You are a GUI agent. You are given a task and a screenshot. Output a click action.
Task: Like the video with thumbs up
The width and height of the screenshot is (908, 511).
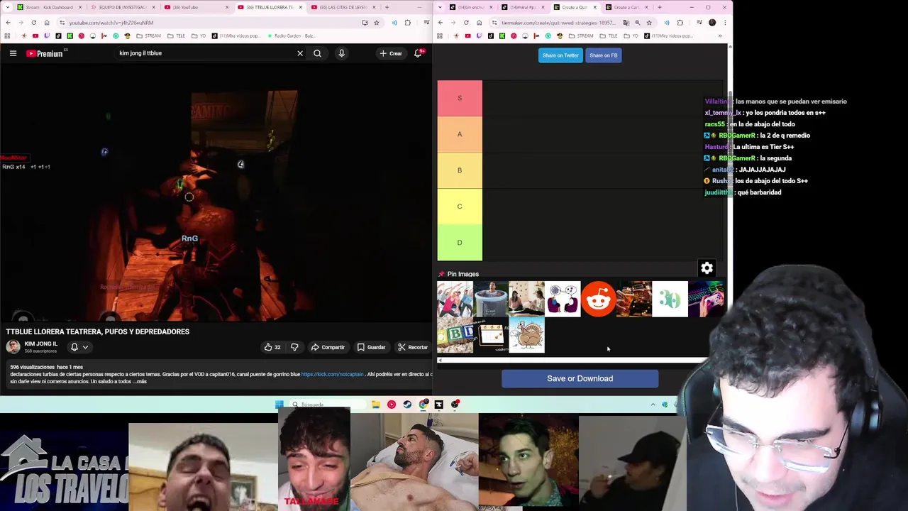272,347
